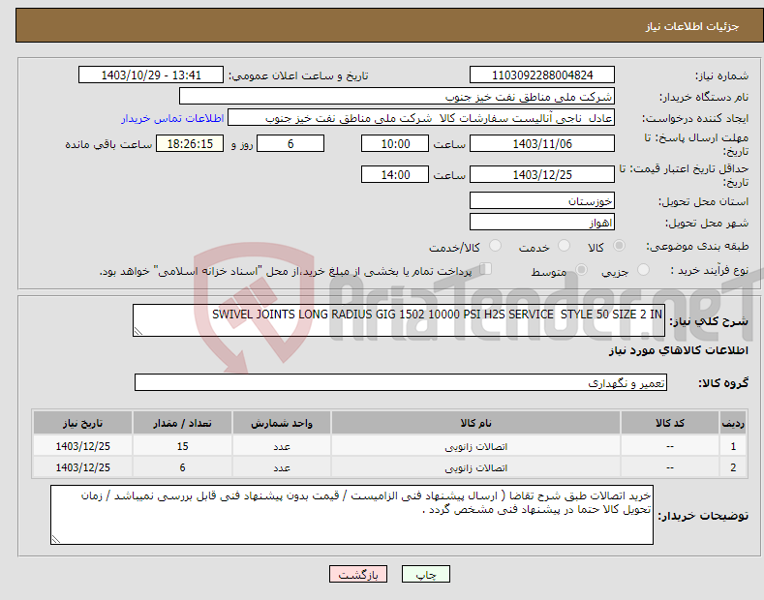Click item name in row 2
The image size is (764, 600).
pos(475,468)
